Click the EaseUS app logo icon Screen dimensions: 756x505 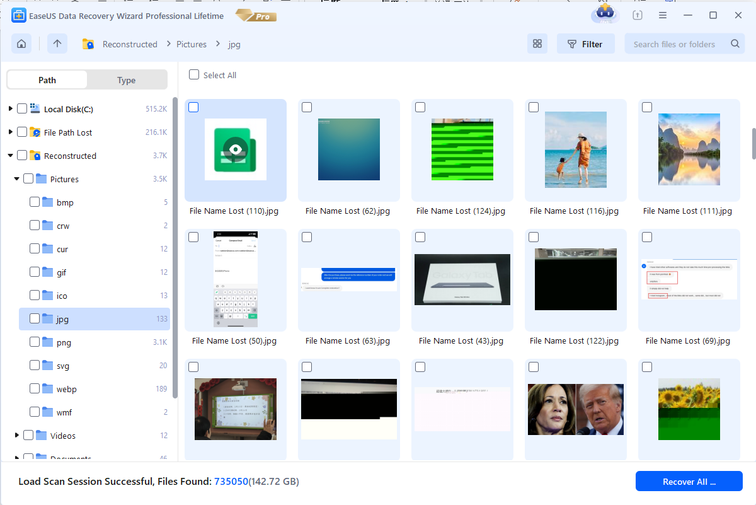18,16
